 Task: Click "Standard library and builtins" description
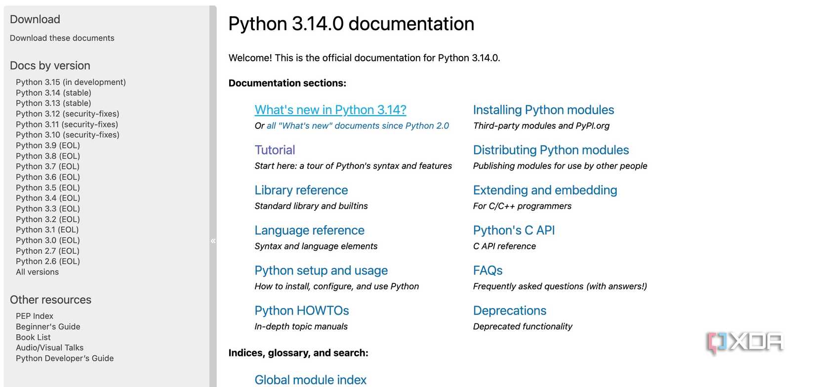[x=311, y=206]
